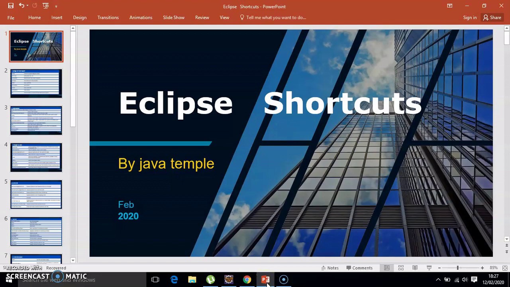Open the volume tray icon

[x=465, y=280]
